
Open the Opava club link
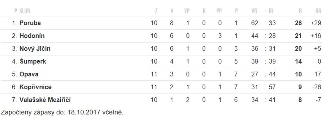click(29, 74)
